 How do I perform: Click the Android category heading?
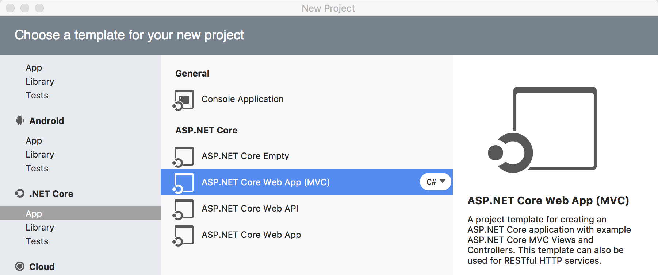(47, 121)
